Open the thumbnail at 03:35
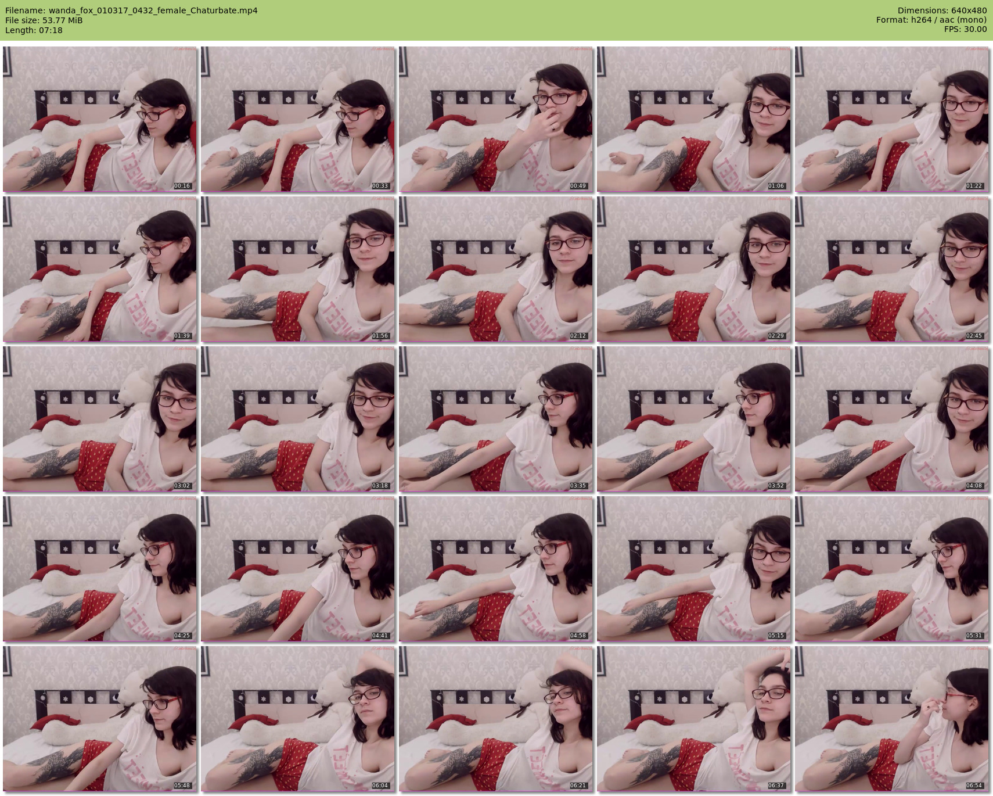 pyautogui.click(x=496, y=419)
